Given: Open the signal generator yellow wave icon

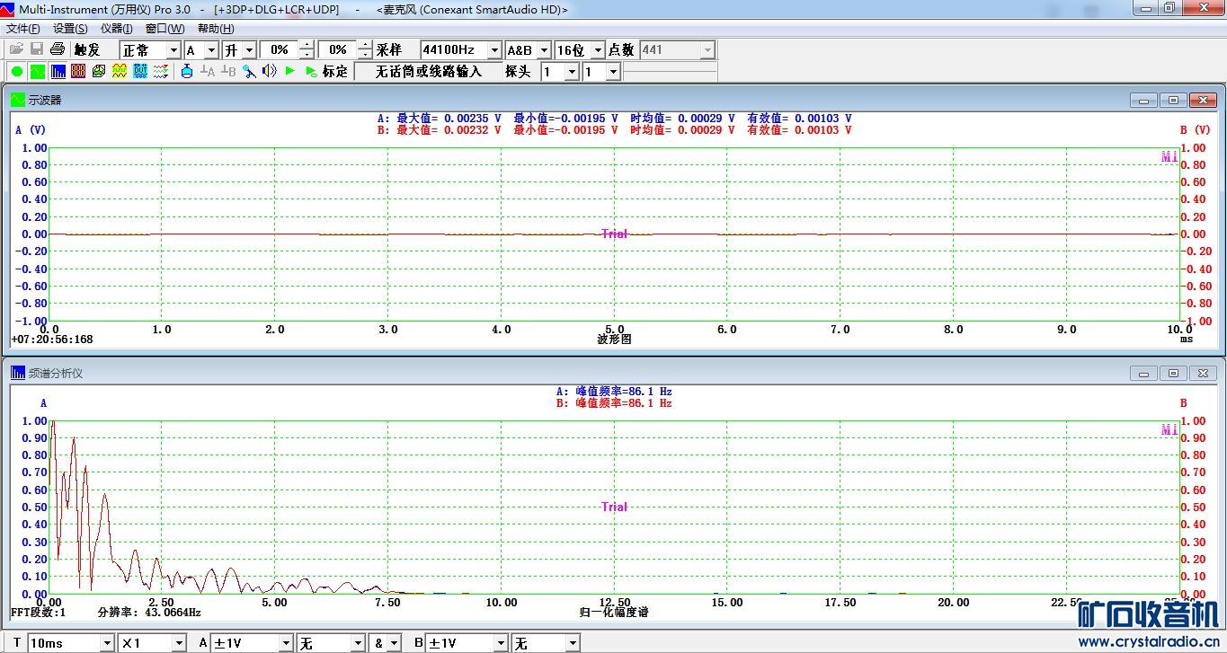Looking at the screenshot, I should [x=120, y=71].
